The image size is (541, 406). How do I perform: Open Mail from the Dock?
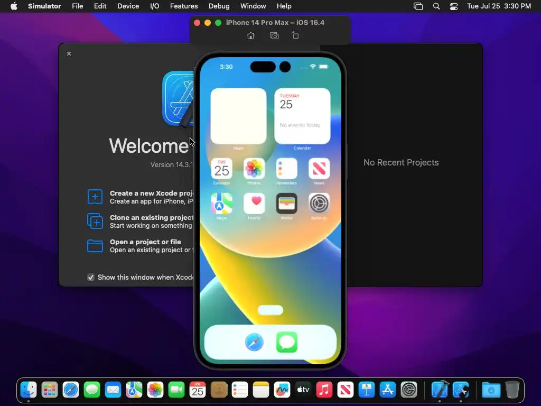pyautogui.click(x=113, y=390)
